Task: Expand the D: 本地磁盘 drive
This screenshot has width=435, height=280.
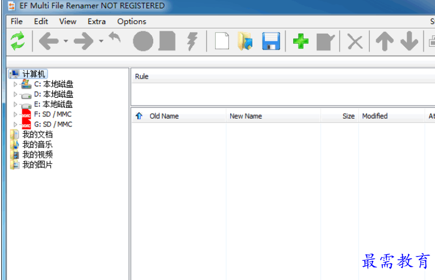Action: (15, 94)
